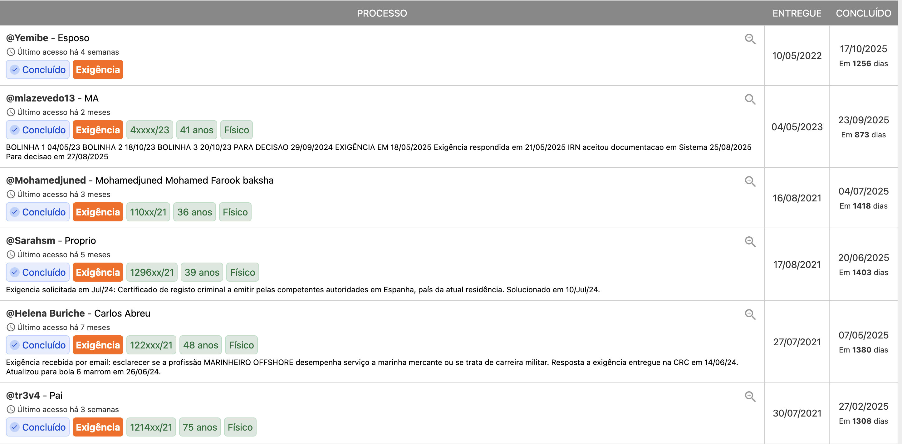Sort by the PROCESSO column header
Image resolution: width=902 pixels, height=444 pixels.
(382, 13)
